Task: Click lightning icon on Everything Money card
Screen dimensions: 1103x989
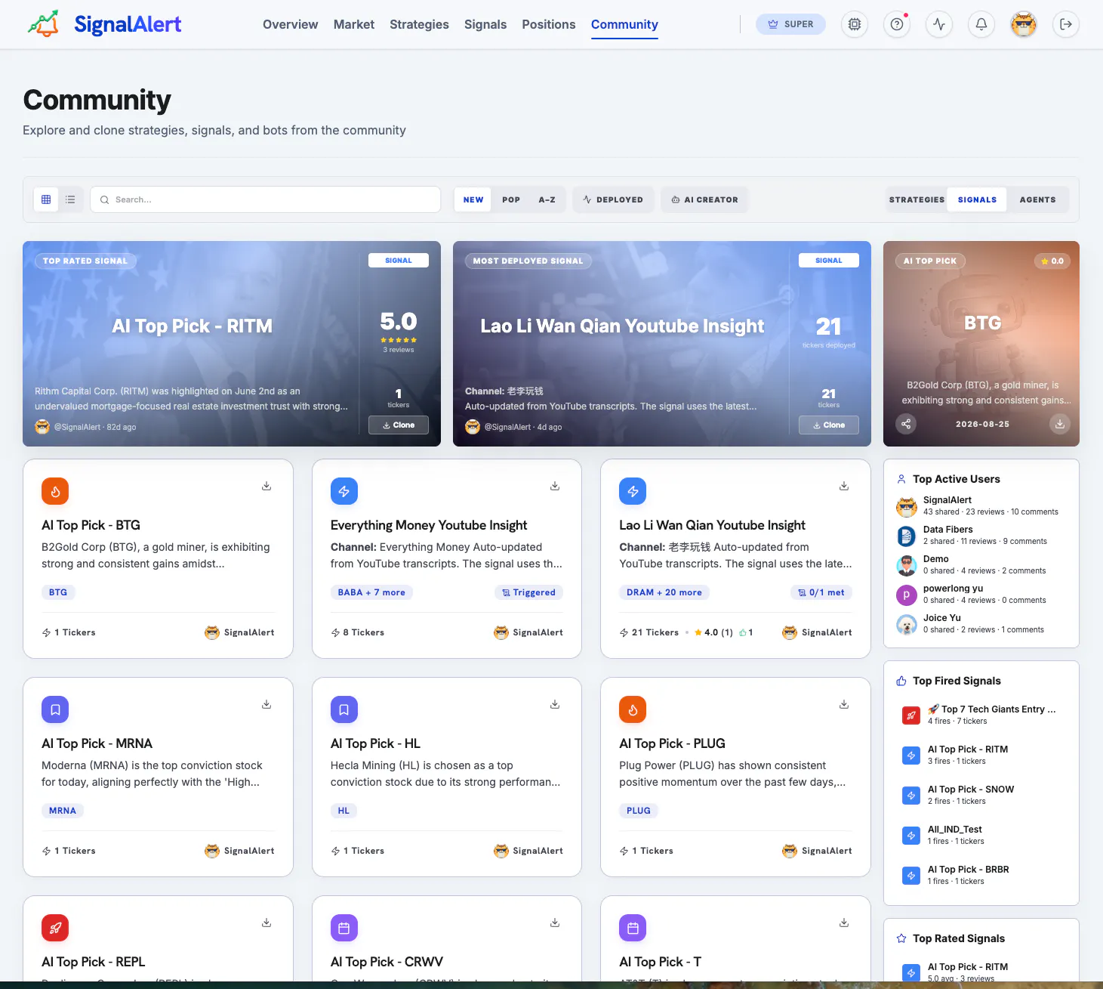Action: [x=344, y=491]
